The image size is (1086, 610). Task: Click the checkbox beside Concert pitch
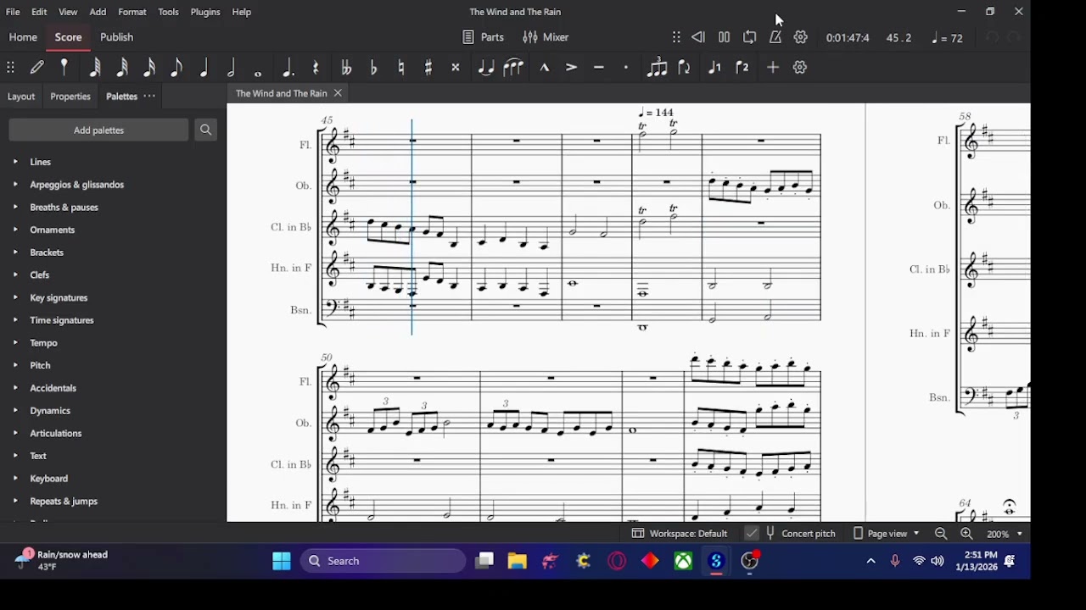[752, 534]
